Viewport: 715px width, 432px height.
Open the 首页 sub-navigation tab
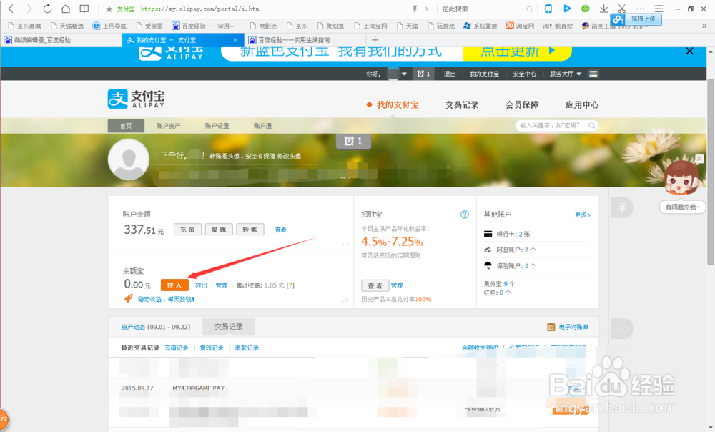point(126,126)
